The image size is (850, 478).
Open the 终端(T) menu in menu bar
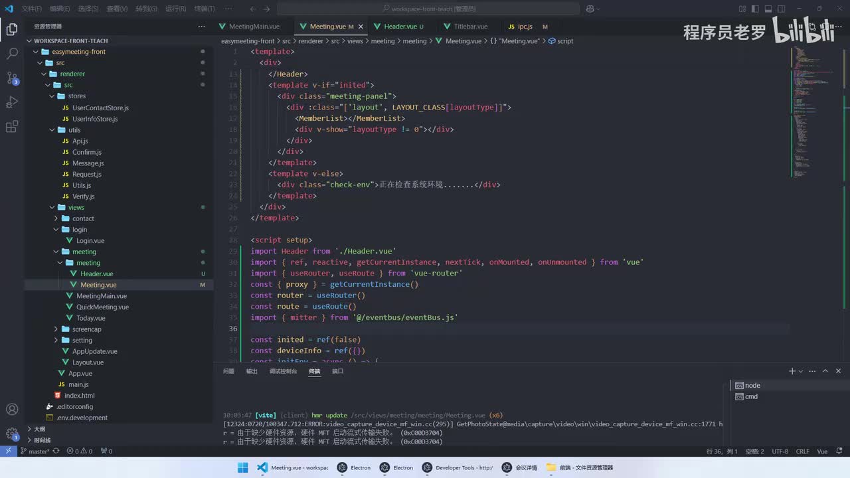[204, 9]
